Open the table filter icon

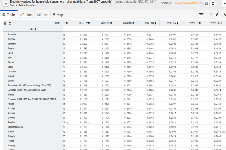(201, 15)
